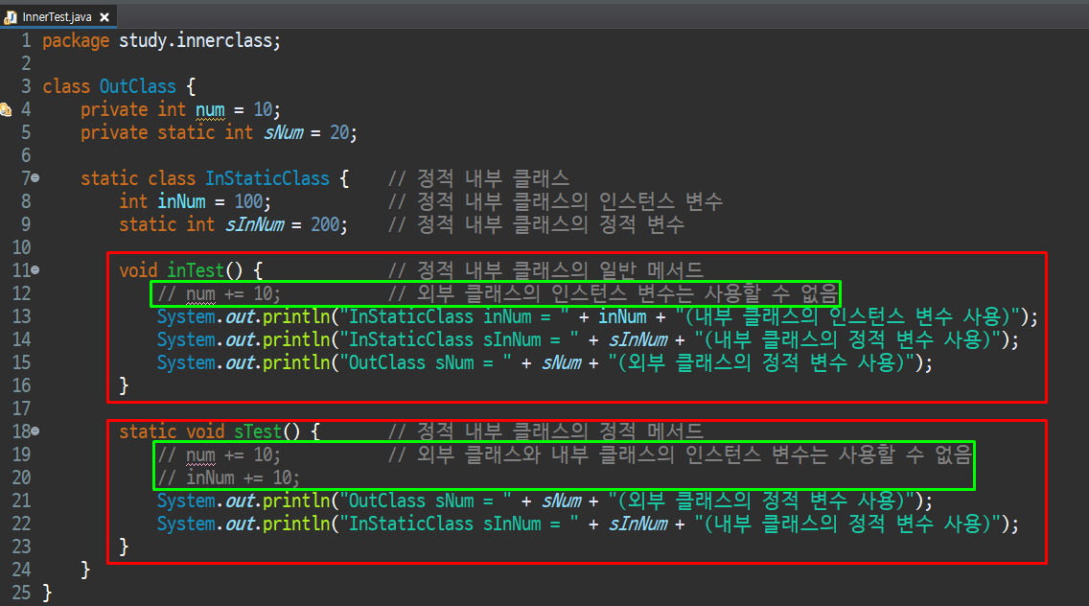Image resolution: width=1089 pixels, height=606 pixels.
Task: Click the sNum variable on line 5
Action: pos(284,132)
